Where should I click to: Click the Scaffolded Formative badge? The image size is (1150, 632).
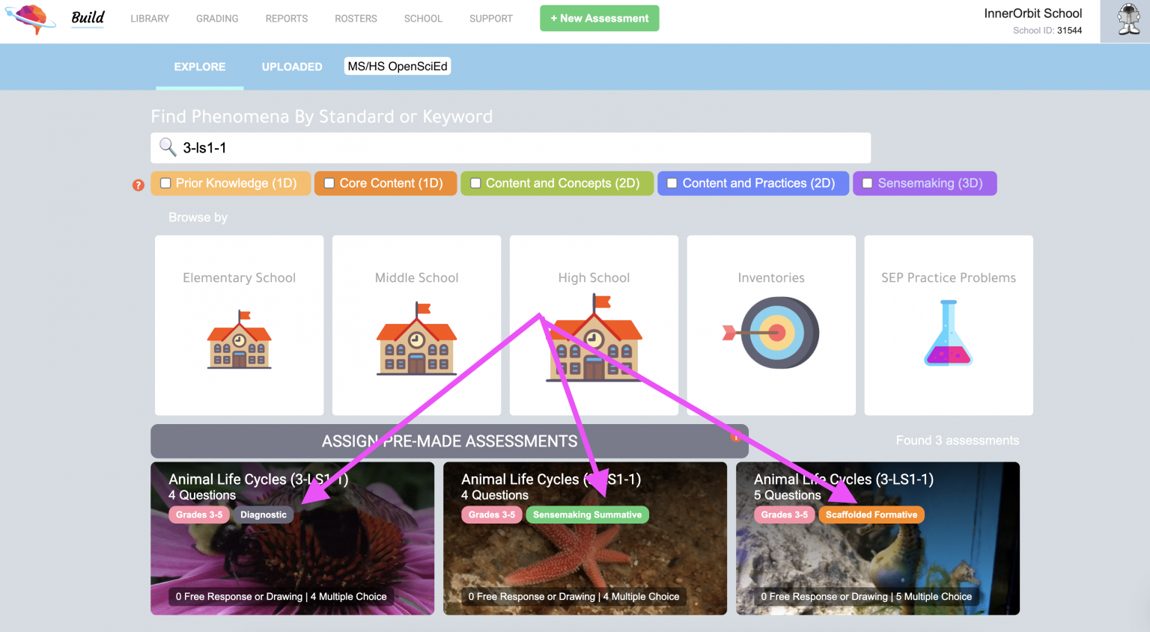(x=871, y=515)
